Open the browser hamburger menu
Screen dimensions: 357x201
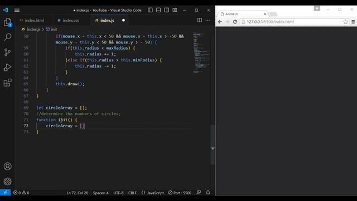(353, 22)
